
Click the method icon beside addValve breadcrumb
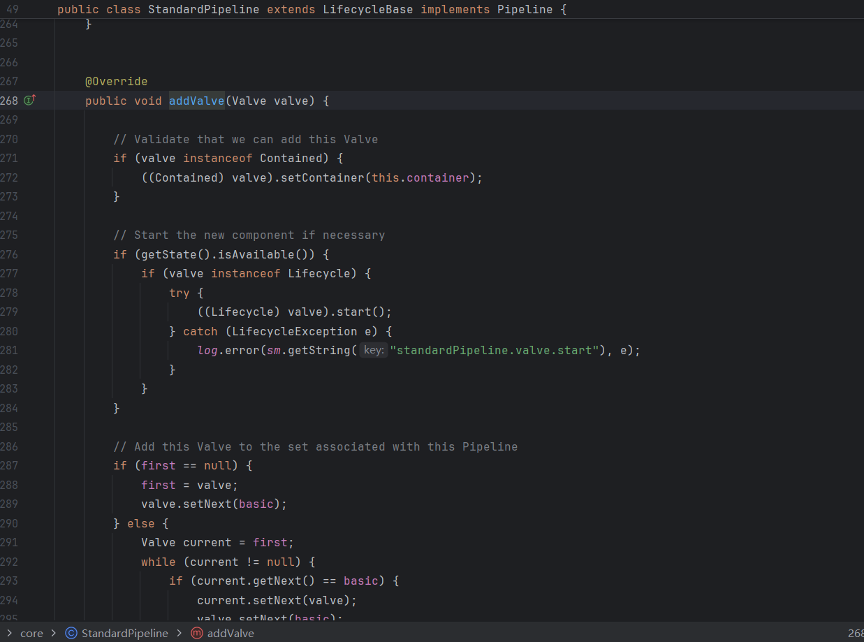[197, 633]
